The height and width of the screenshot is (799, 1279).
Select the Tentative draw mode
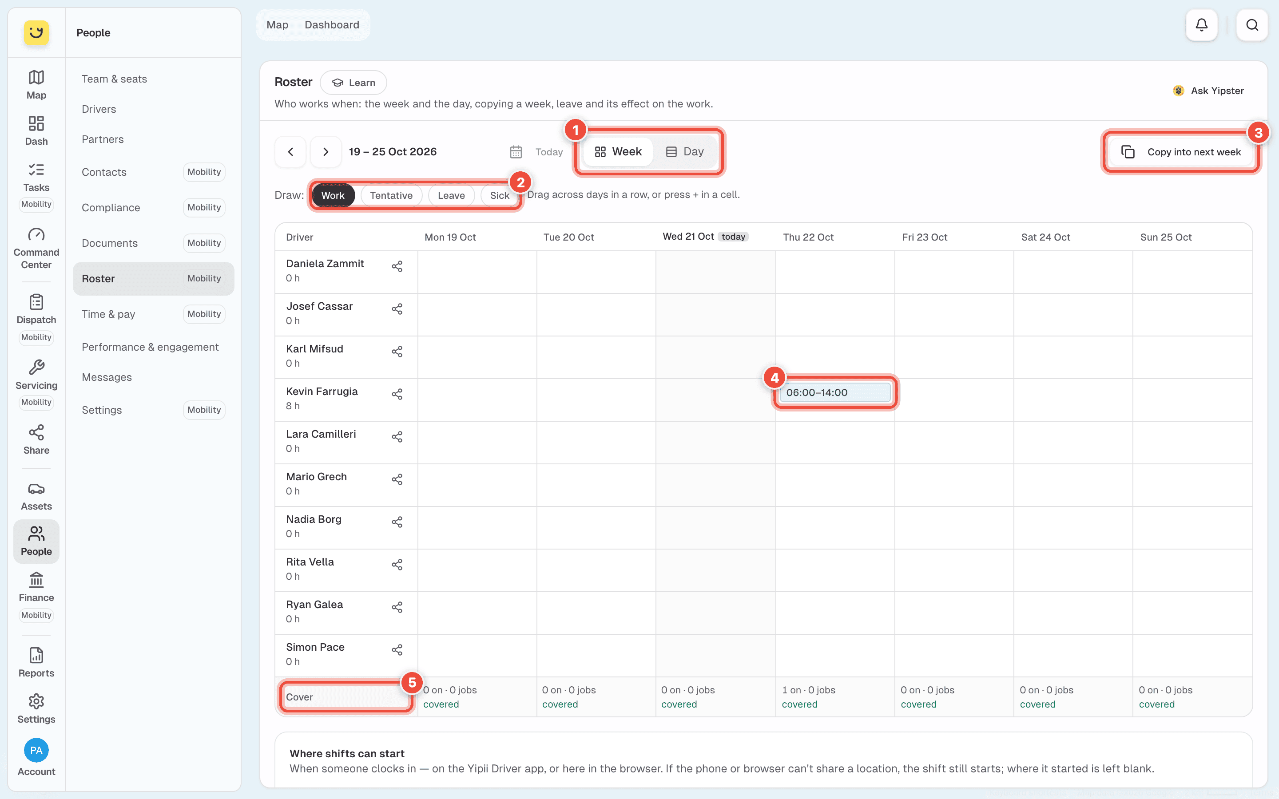pyautogui.click(x=391, y=195)
